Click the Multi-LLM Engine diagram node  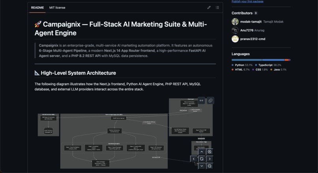tap(101, 163)
